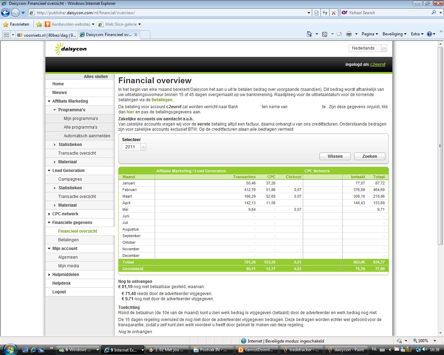Click the Januari row label
The width and height of the screenshot is (444, 355).
[129, 183]
